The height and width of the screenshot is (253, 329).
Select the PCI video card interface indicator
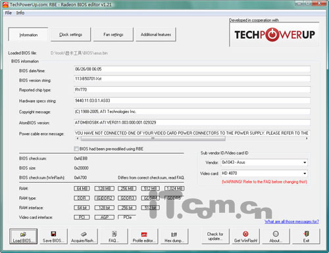tap(82, 218)
